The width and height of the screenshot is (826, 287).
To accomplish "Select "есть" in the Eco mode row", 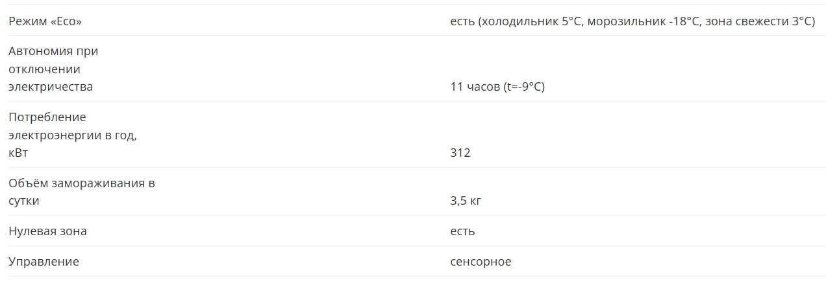I will pos(462,21).
